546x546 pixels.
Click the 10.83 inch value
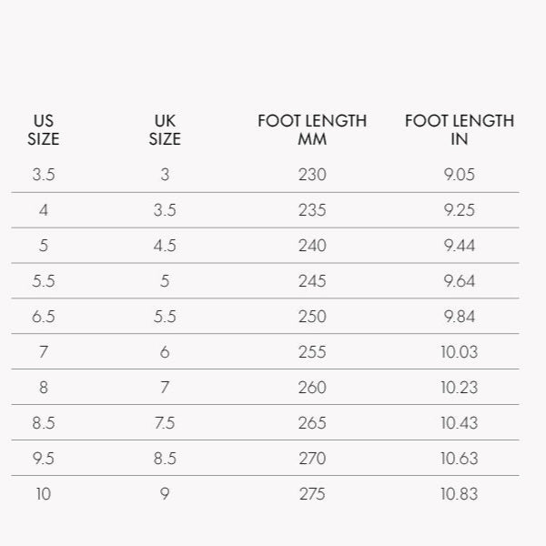pyautogui.click(x=460, y=494)
